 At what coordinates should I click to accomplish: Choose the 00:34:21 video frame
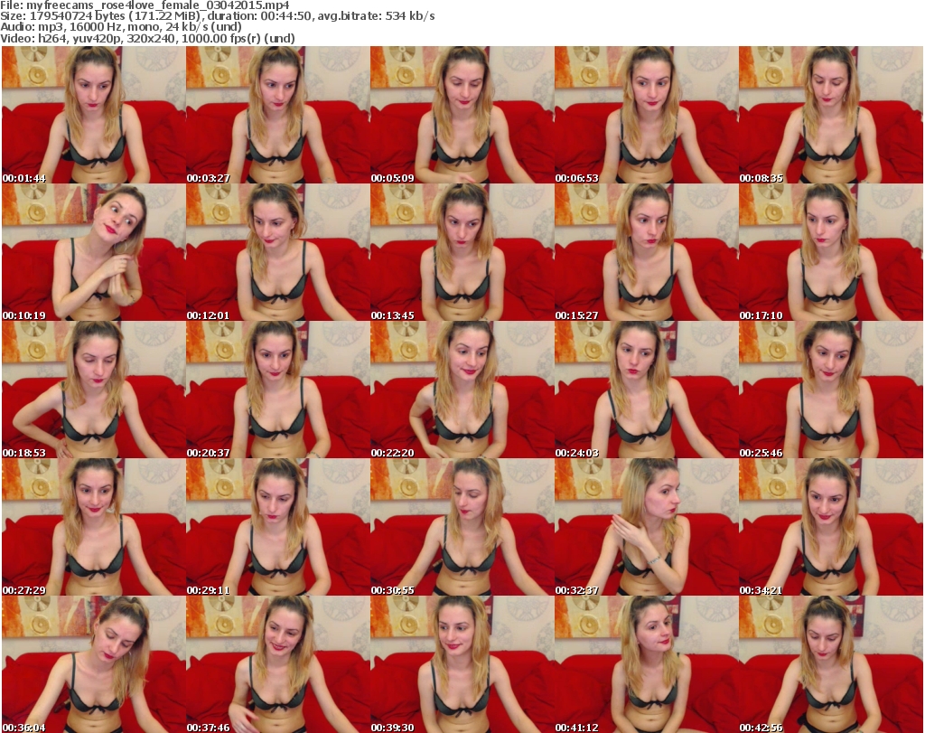pyautogui.click(x=831, y=528)
